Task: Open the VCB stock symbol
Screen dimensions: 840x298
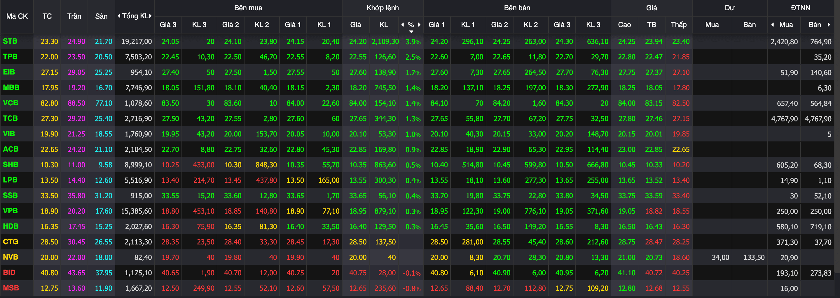Action: tap(11, 103)
